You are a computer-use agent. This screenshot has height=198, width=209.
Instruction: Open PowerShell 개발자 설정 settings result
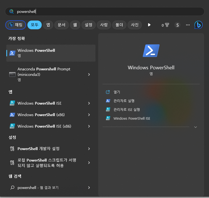[51, 149]
